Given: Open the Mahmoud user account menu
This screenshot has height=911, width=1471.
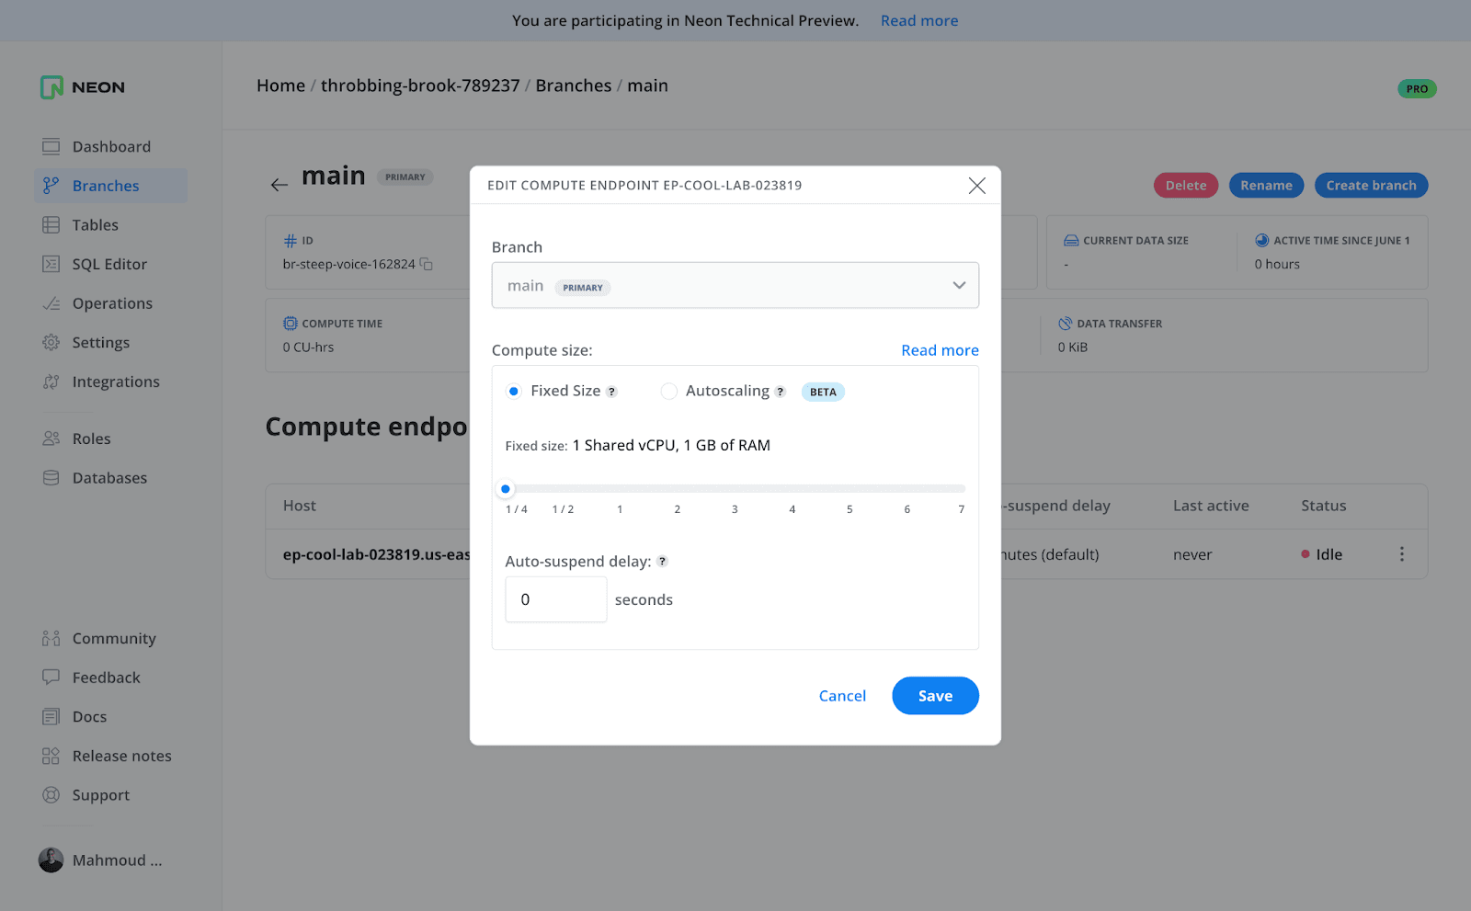Looking at the screenshot, I should tap(101, 860).
